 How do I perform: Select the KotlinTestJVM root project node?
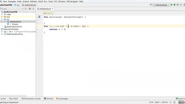coord(10,12)
